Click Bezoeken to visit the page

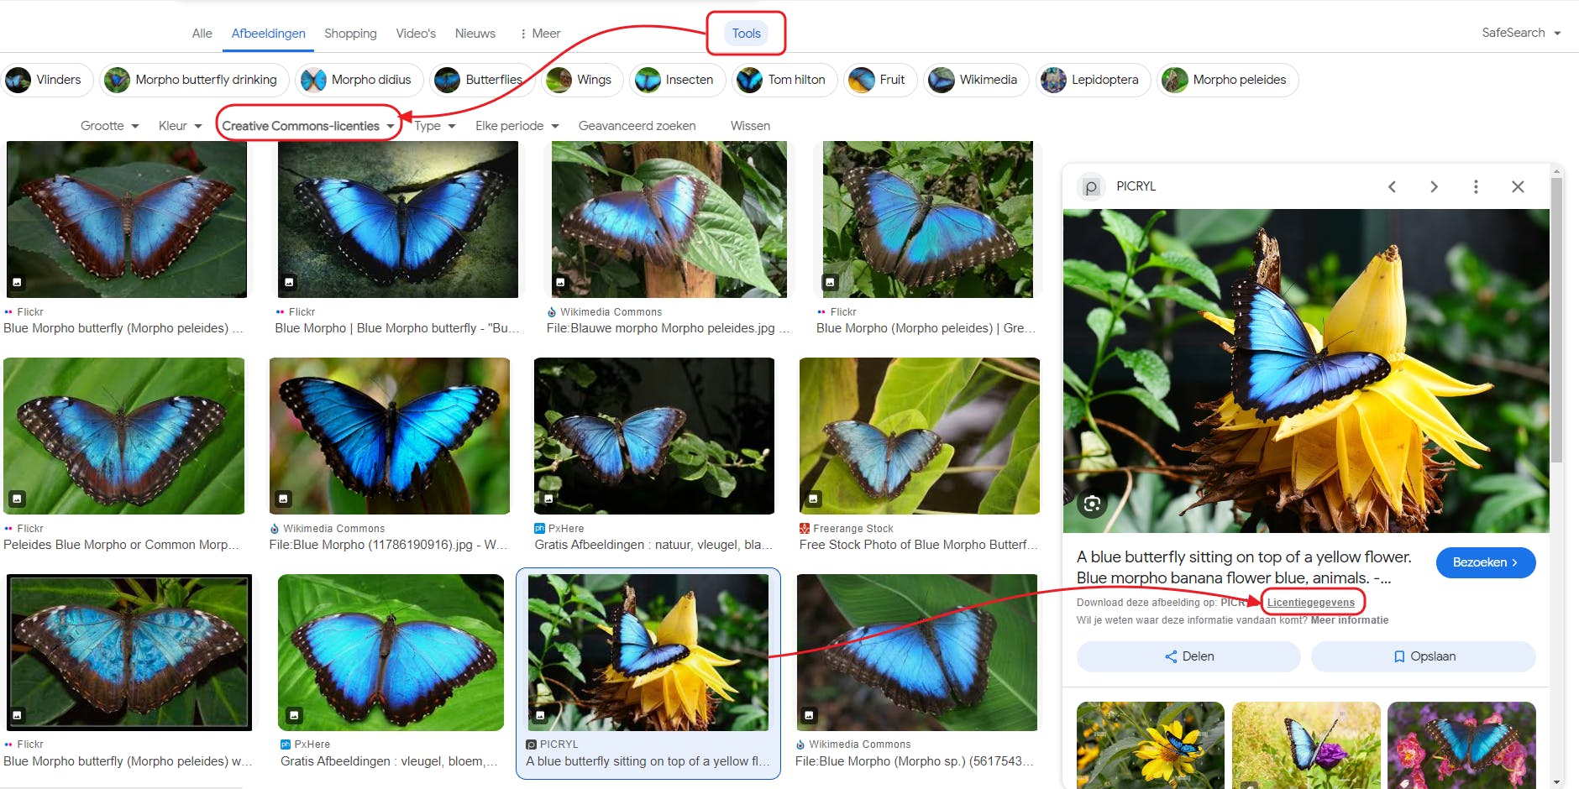pyautogui.click(x=1486, y=562)
